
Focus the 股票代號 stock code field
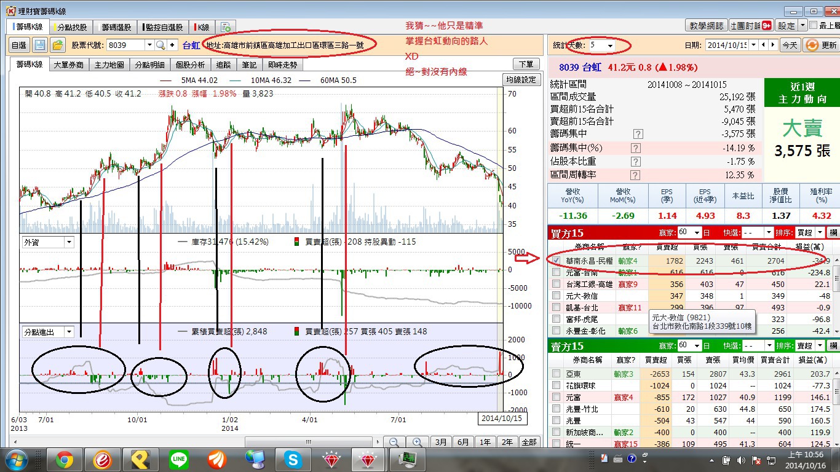(126, 45)
